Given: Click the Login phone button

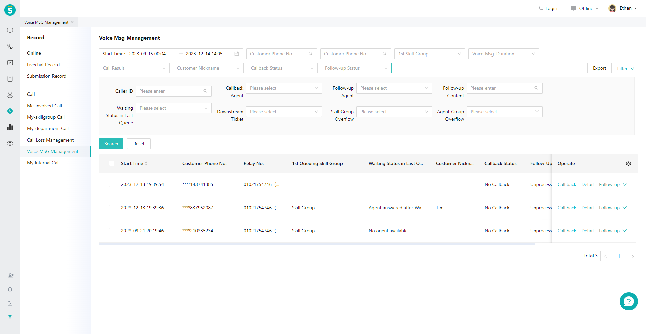Looking at the screenshot, I should (548, 8).
